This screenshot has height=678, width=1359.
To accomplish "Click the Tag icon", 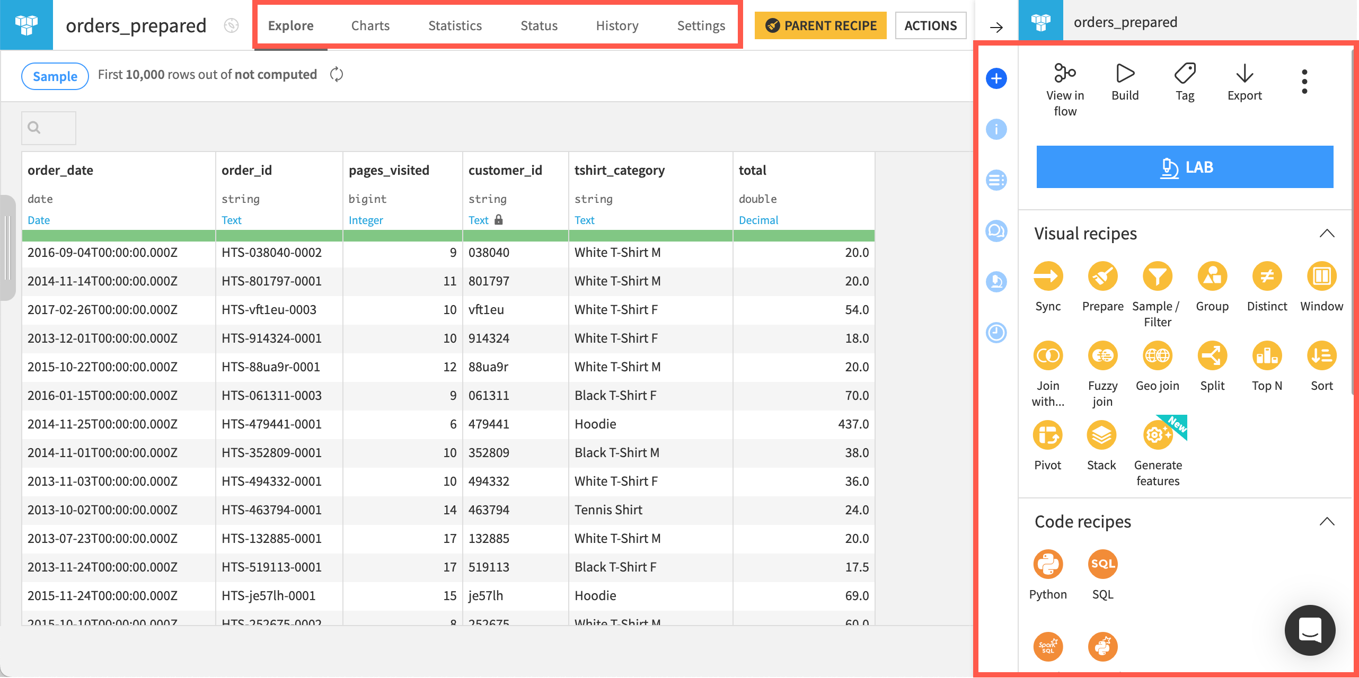I will click(x=1185, y=73).
